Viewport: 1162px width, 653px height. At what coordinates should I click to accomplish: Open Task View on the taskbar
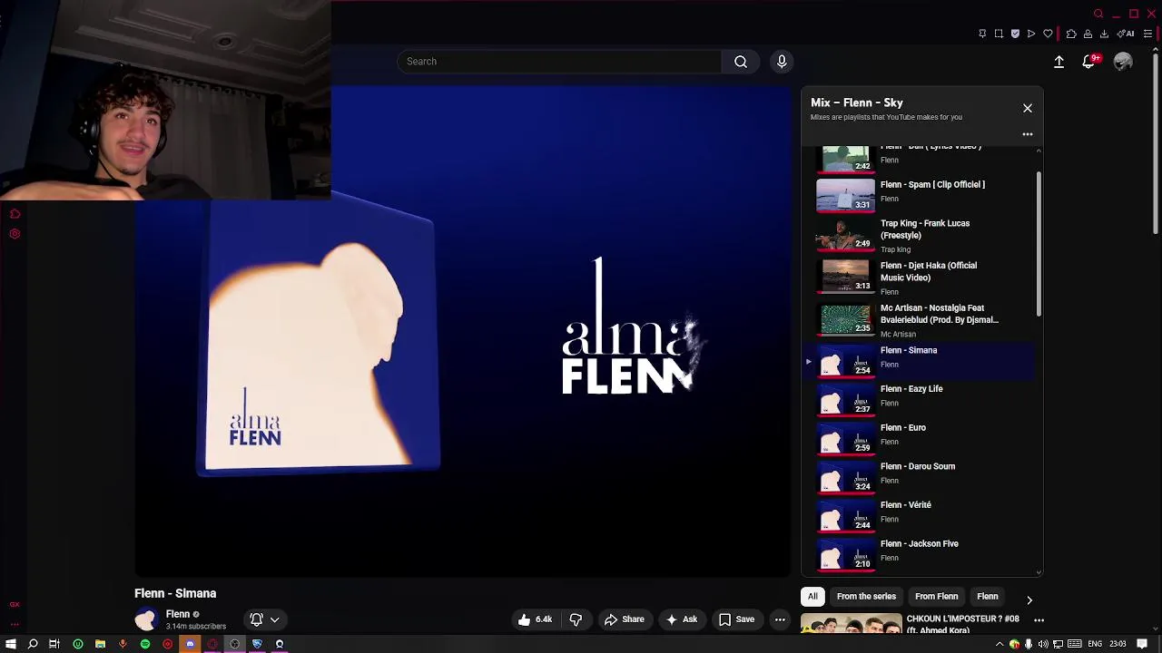(54, 644)
